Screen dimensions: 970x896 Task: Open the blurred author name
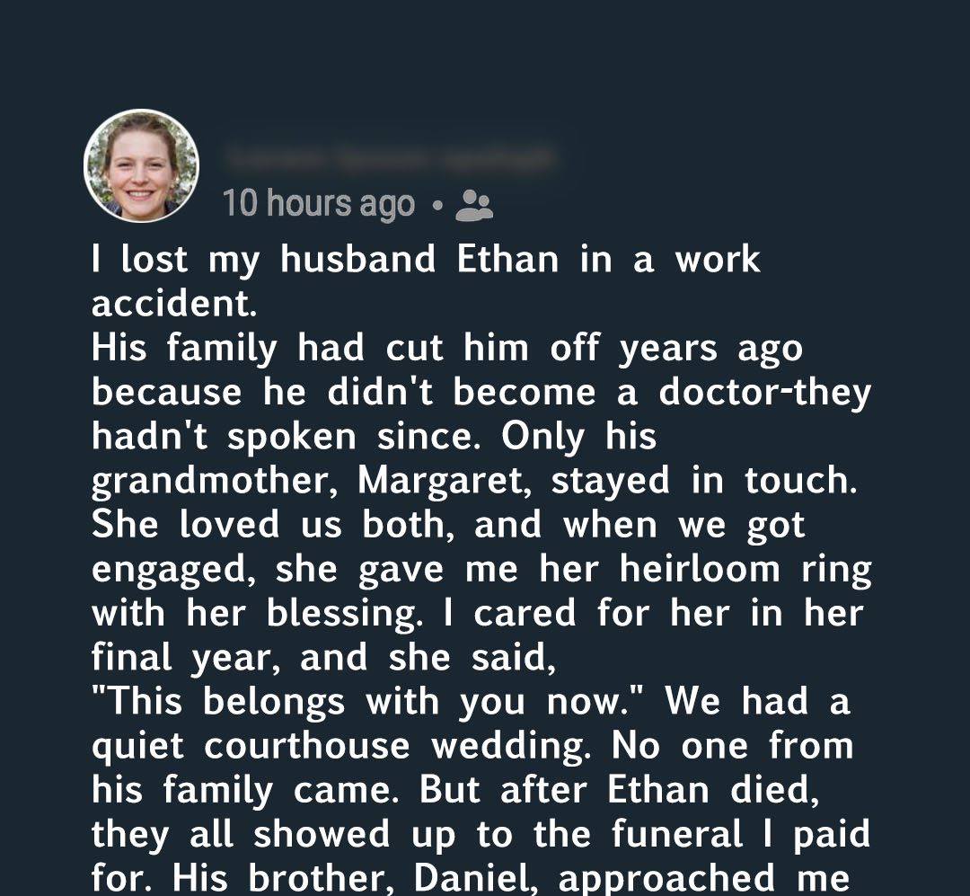click(388, 160)
